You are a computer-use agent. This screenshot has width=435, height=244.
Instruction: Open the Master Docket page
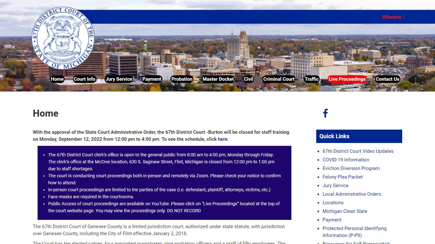coord(218,79)
